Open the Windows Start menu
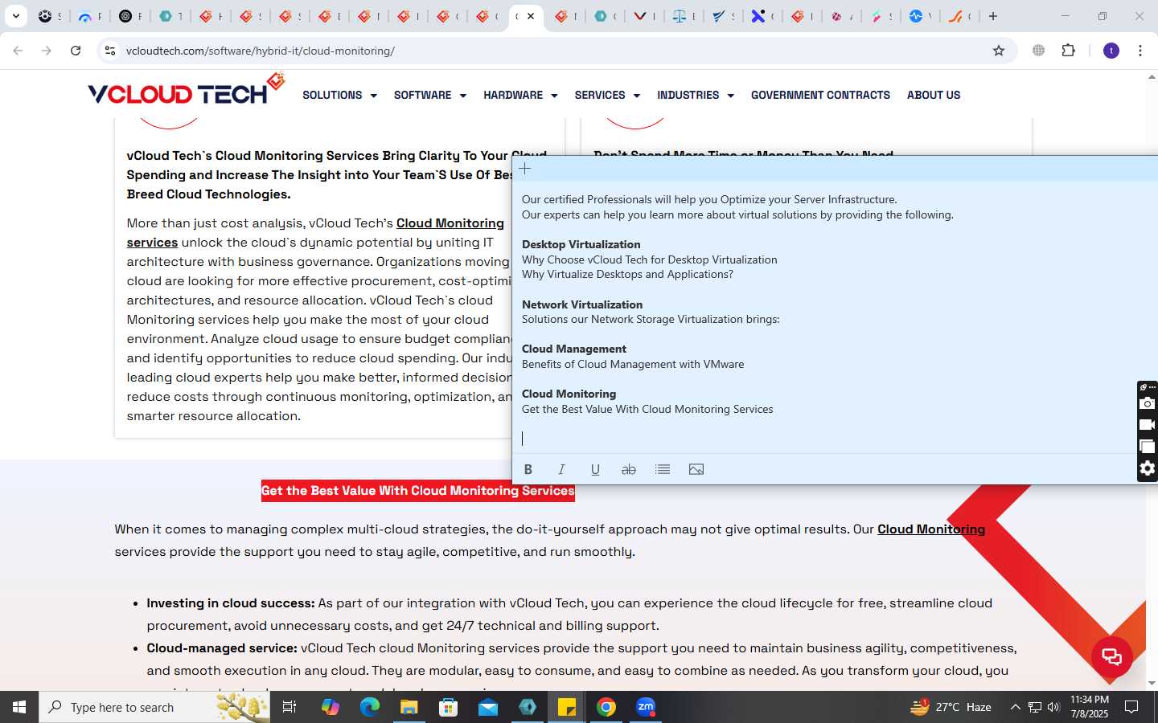Image resolution: width=1158 pixels, height=723 pixels. click(x=19, y=707)
